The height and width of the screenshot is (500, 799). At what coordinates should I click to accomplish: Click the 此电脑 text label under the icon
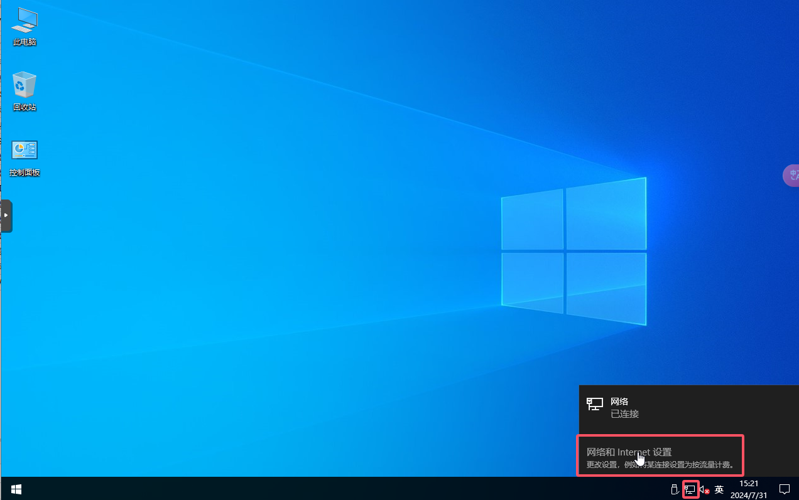pos(24,42)
